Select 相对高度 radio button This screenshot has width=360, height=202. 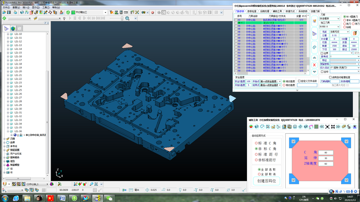click(284, 85)
